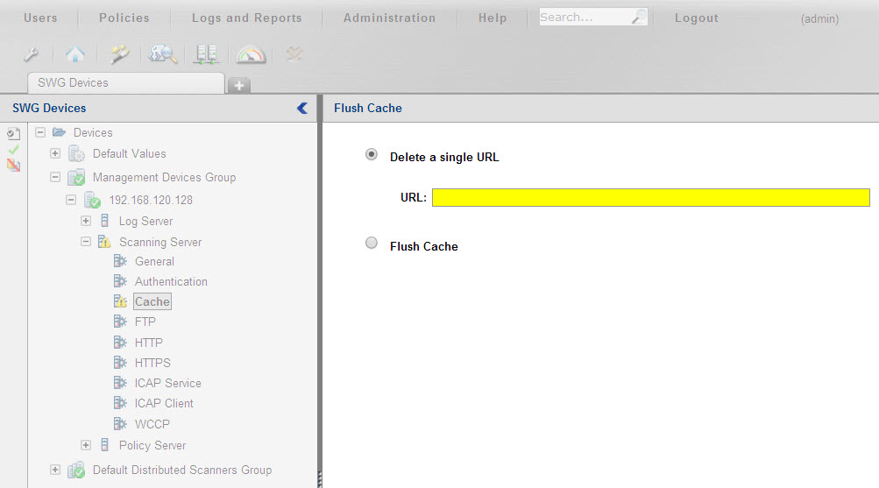Open the Policies menu

point(124,18)
